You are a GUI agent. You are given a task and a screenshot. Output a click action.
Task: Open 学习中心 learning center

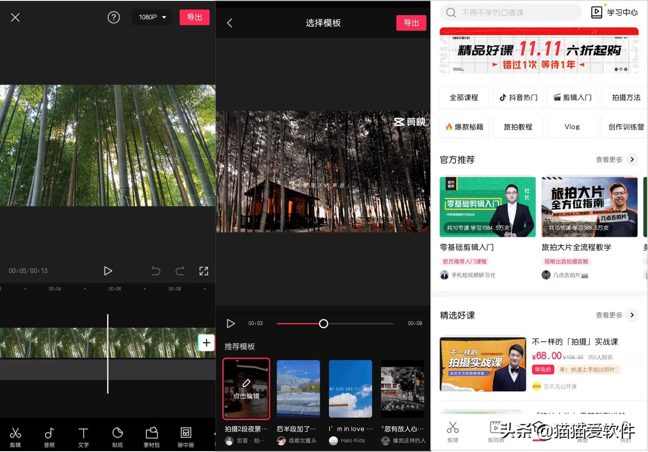point(613,12)
